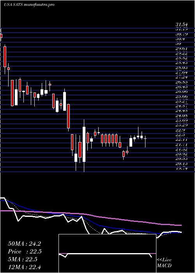
Task: Select the 31.54 price axis label
Action: (x=181, y=25)
